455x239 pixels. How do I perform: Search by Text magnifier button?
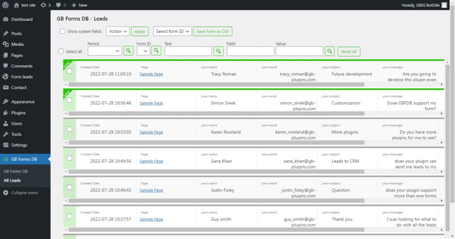tap(218, 51)
